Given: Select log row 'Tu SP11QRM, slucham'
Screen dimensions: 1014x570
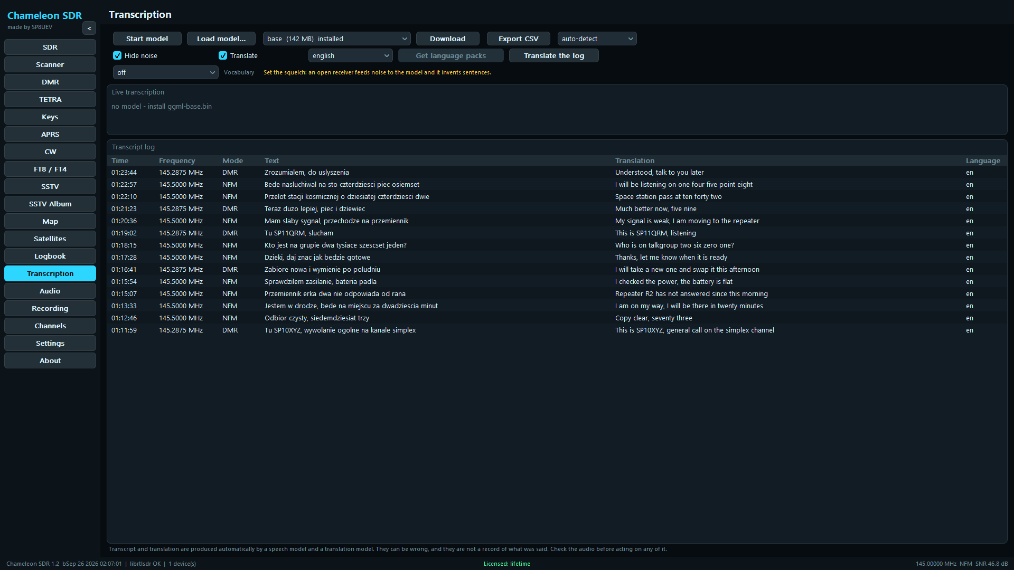Looking at the screenshot, I should pos(557,233).
